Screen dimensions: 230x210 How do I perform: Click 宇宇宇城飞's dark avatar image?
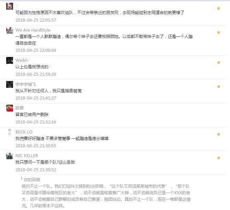[10, 84]
